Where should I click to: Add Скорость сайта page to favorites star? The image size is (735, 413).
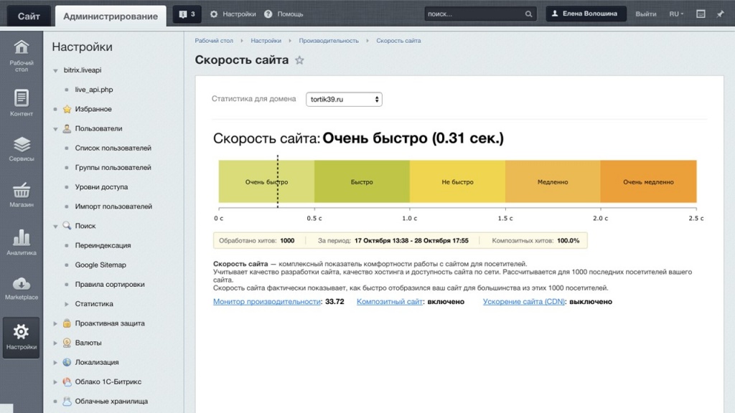[x=299, y=60]
